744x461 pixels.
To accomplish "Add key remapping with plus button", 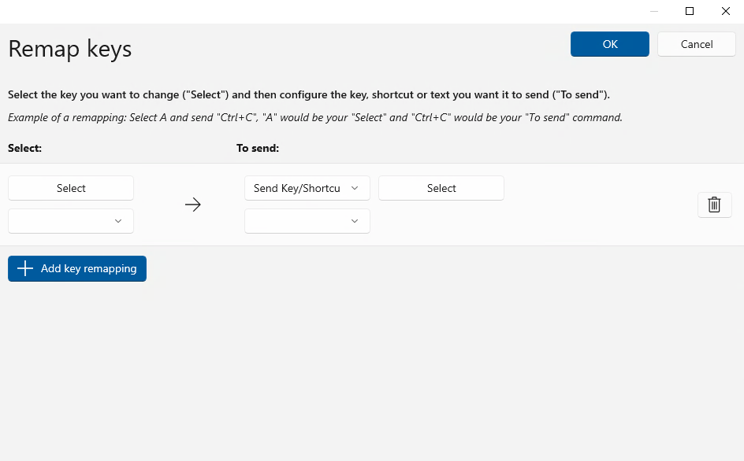I will point(77,268).
